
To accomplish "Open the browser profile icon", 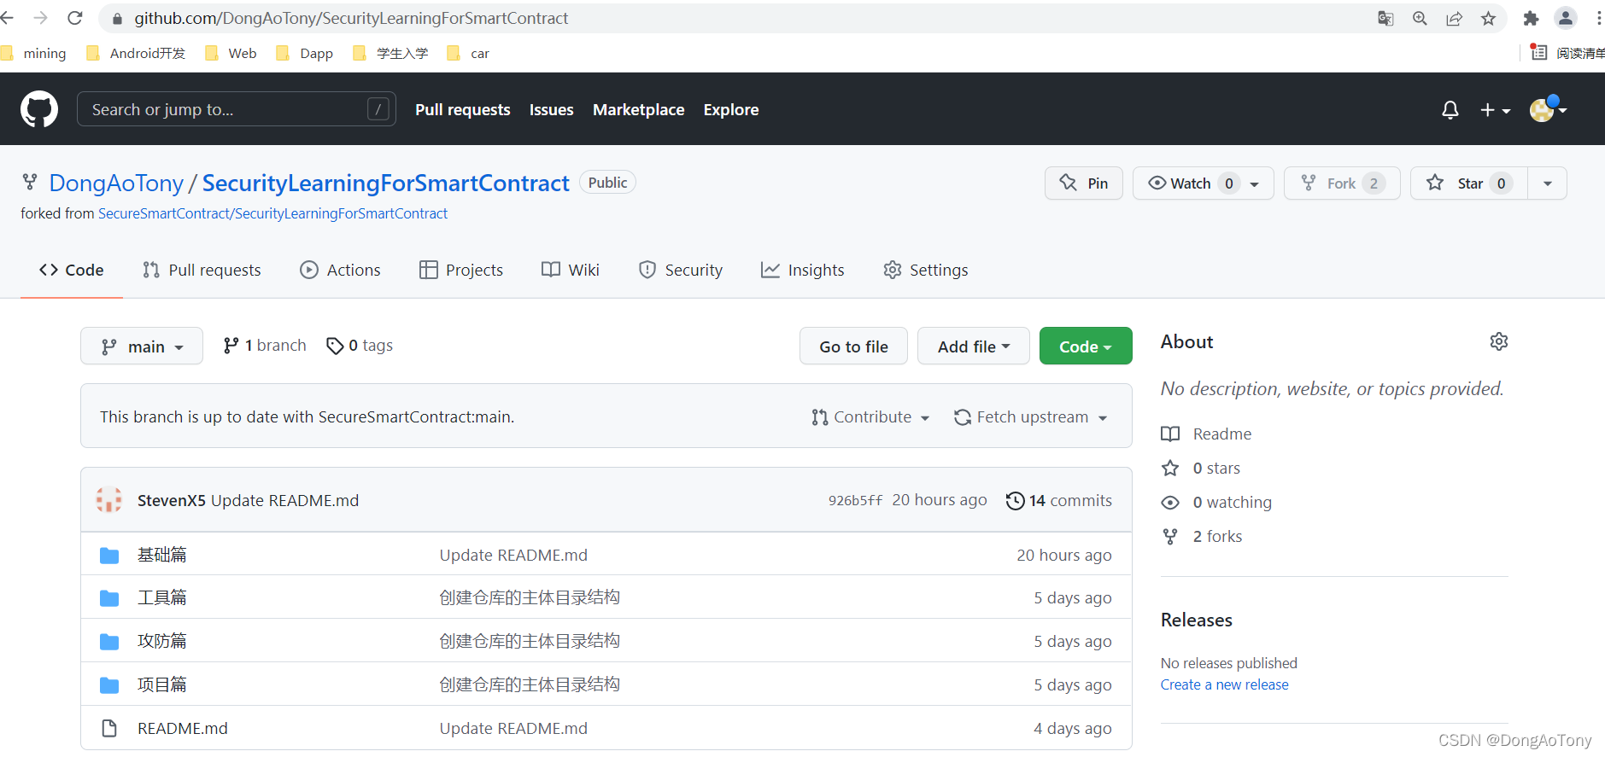I will pyautogui.click(x=1566, y=18).
